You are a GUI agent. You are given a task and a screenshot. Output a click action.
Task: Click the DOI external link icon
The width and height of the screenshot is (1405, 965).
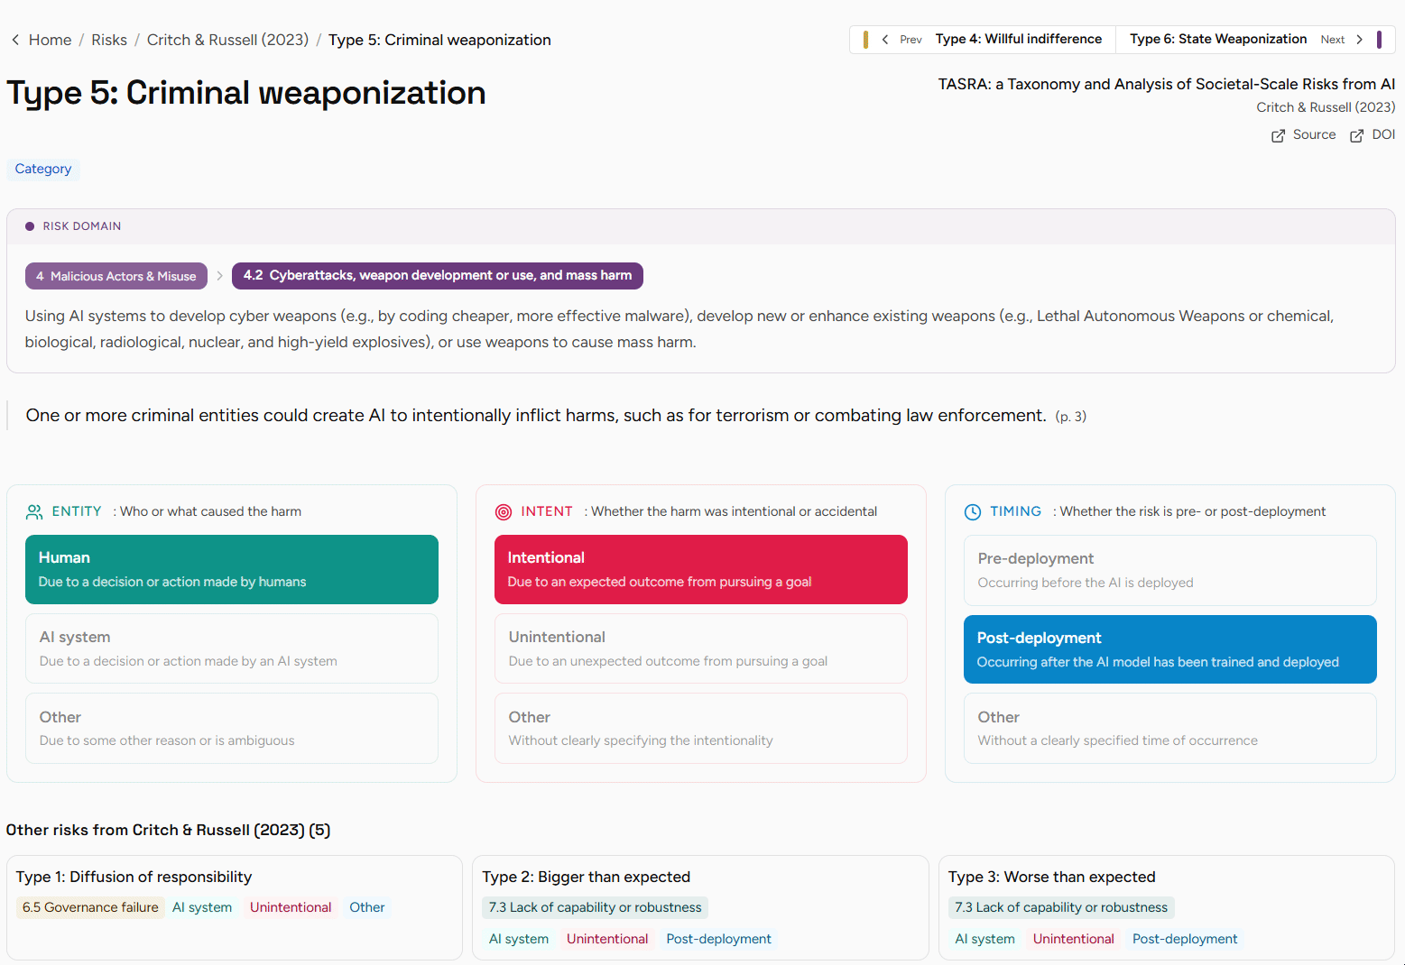[x=1356, y=135]
